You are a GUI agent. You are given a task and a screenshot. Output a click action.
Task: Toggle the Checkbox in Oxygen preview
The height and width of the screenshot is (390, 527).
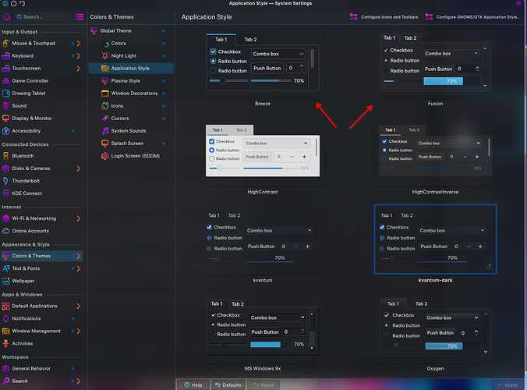(x=387, y=315)
